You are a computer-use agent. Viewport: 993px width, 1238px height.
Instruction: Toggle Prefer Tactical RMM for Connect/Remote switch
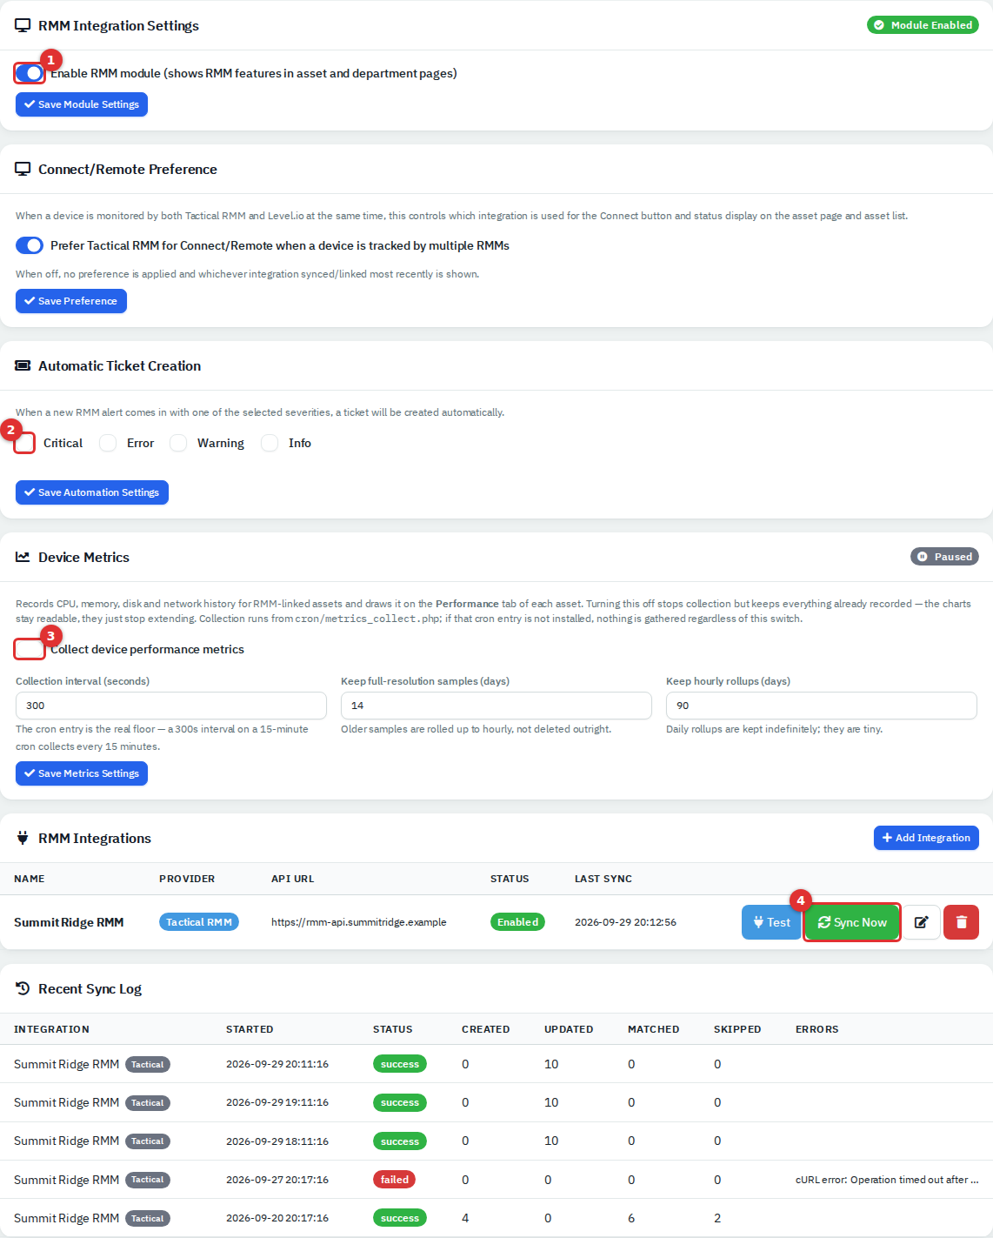pyautogui.click(x=30, y=245)
